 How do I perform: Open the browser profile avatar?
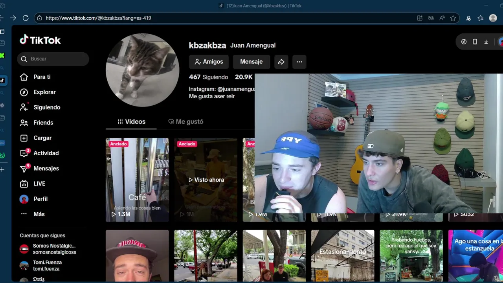point(493,18)
